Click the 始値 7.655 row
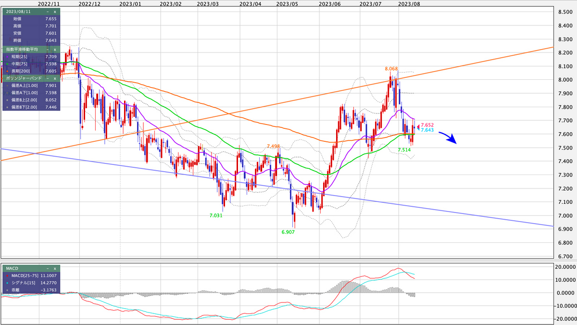The height and width of the screenshot is (325, 577). 31,19
